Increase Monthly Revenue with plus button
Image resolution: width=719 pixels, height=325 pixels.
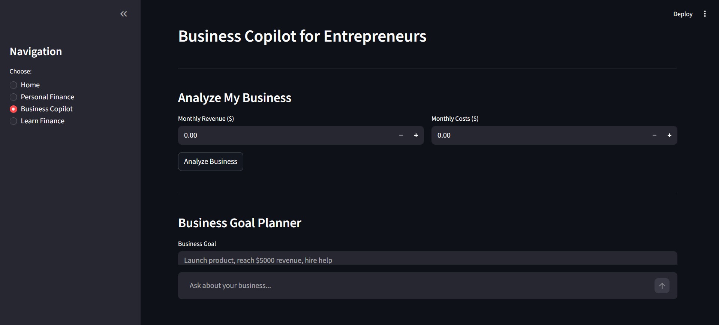click(416, 135)
